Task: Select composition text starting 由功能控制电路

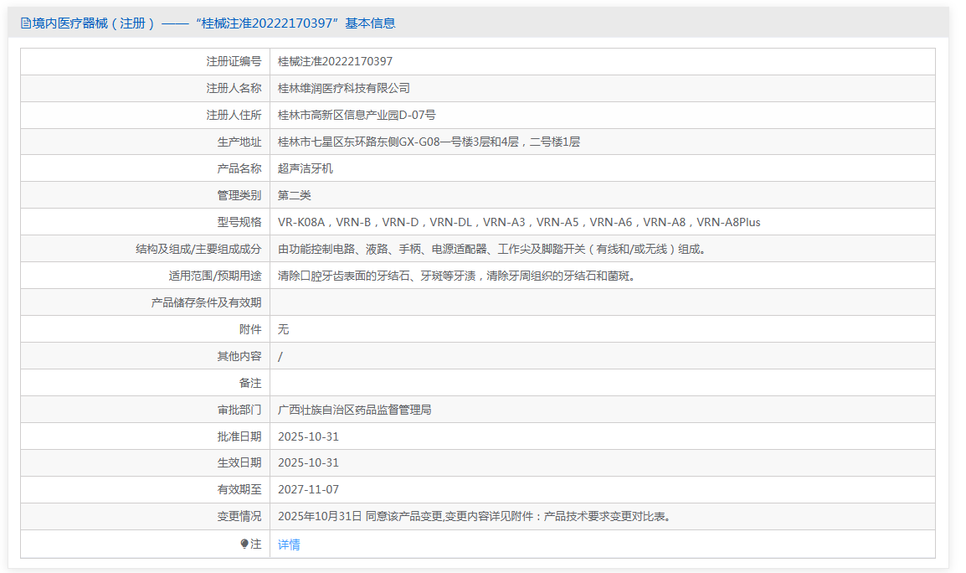Action: pos(491,249)
